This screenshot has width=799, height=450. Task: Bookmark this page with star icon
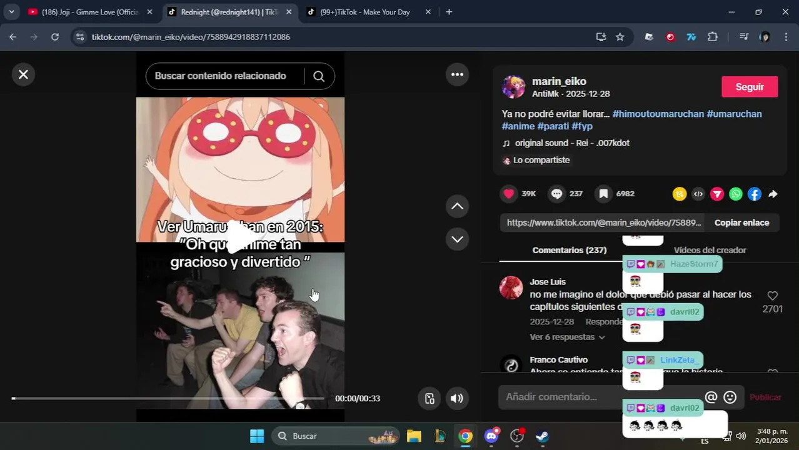pos(620,37)
